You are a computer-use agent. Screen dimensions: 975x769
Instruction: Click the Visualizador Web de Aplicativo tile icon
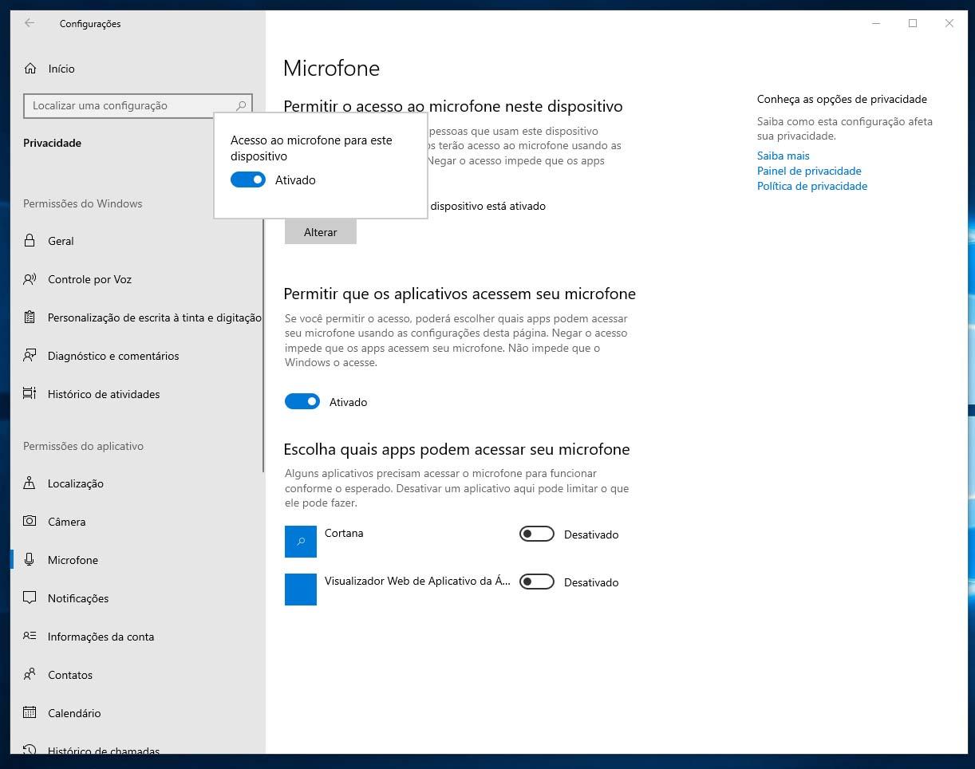pyautogui.click(x=301, y=590)
